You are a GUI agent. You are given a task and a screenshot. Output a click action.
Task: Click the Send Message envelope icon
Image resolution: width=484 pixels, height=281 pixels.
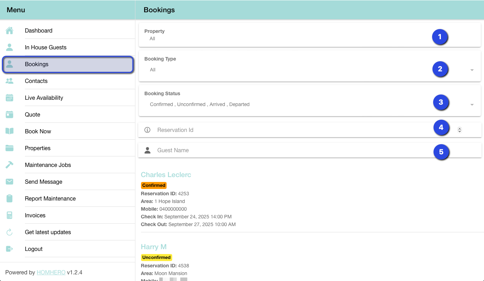9,182
